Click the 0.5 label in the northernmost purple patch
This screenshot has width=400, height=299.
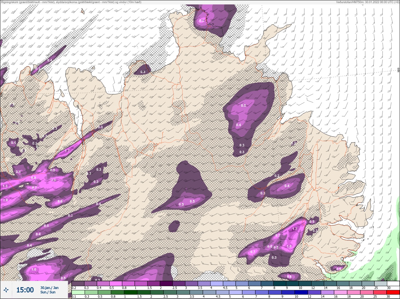click(202, 21)
